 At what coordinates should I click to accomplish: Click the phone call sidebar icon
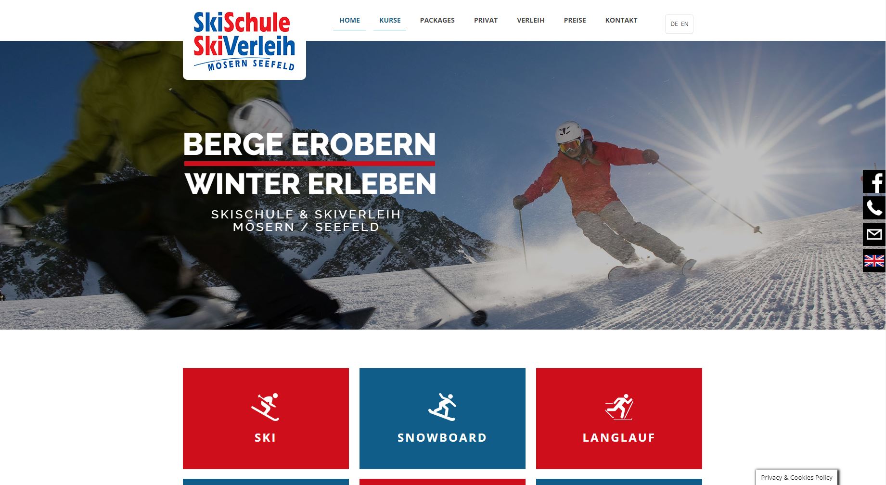tap(874, 208)
